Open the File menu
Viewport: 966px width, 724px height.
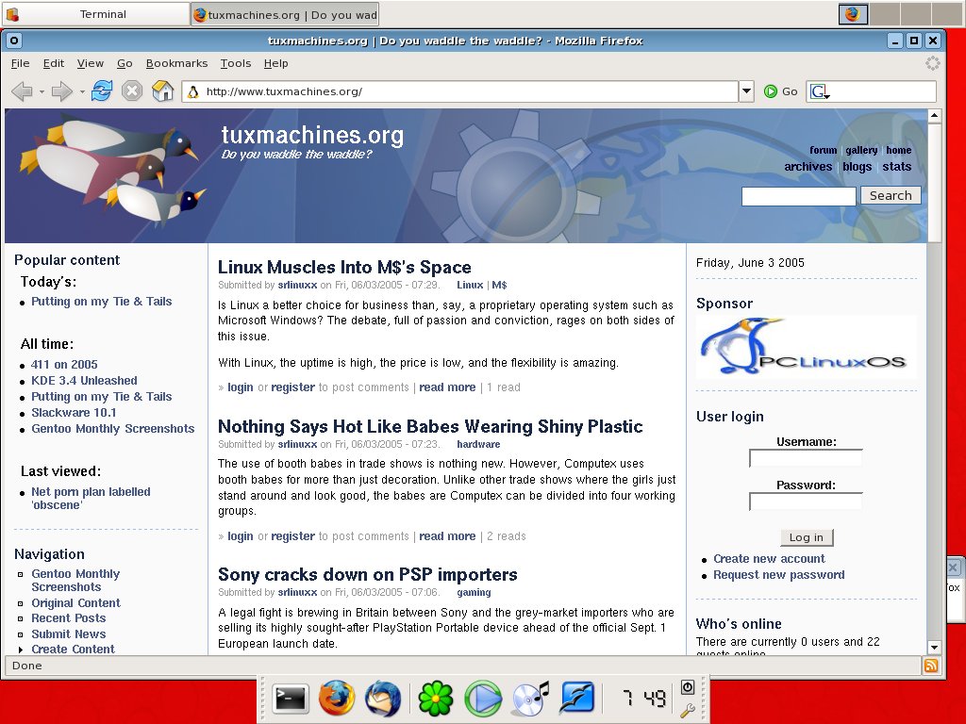(21, 63)
